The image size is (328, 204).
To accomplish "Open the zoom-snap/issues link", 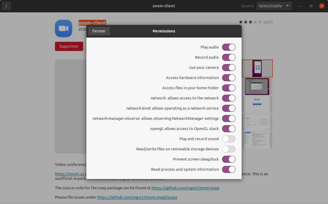I will (x=137, y=197).
